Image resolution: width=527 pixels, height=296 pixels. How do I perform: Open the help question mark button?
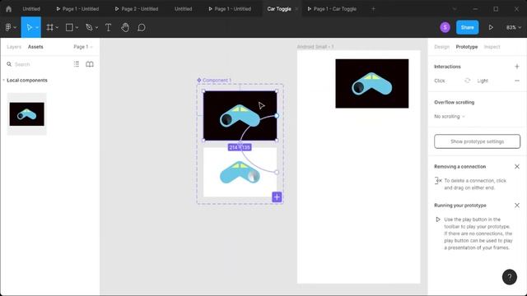510,277
